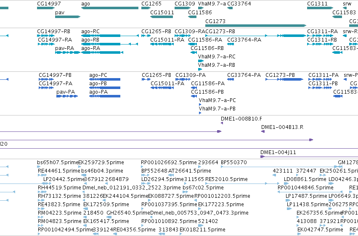Click the ago-RC transcript glyph
358x236 pixels.
click(110, 36)
